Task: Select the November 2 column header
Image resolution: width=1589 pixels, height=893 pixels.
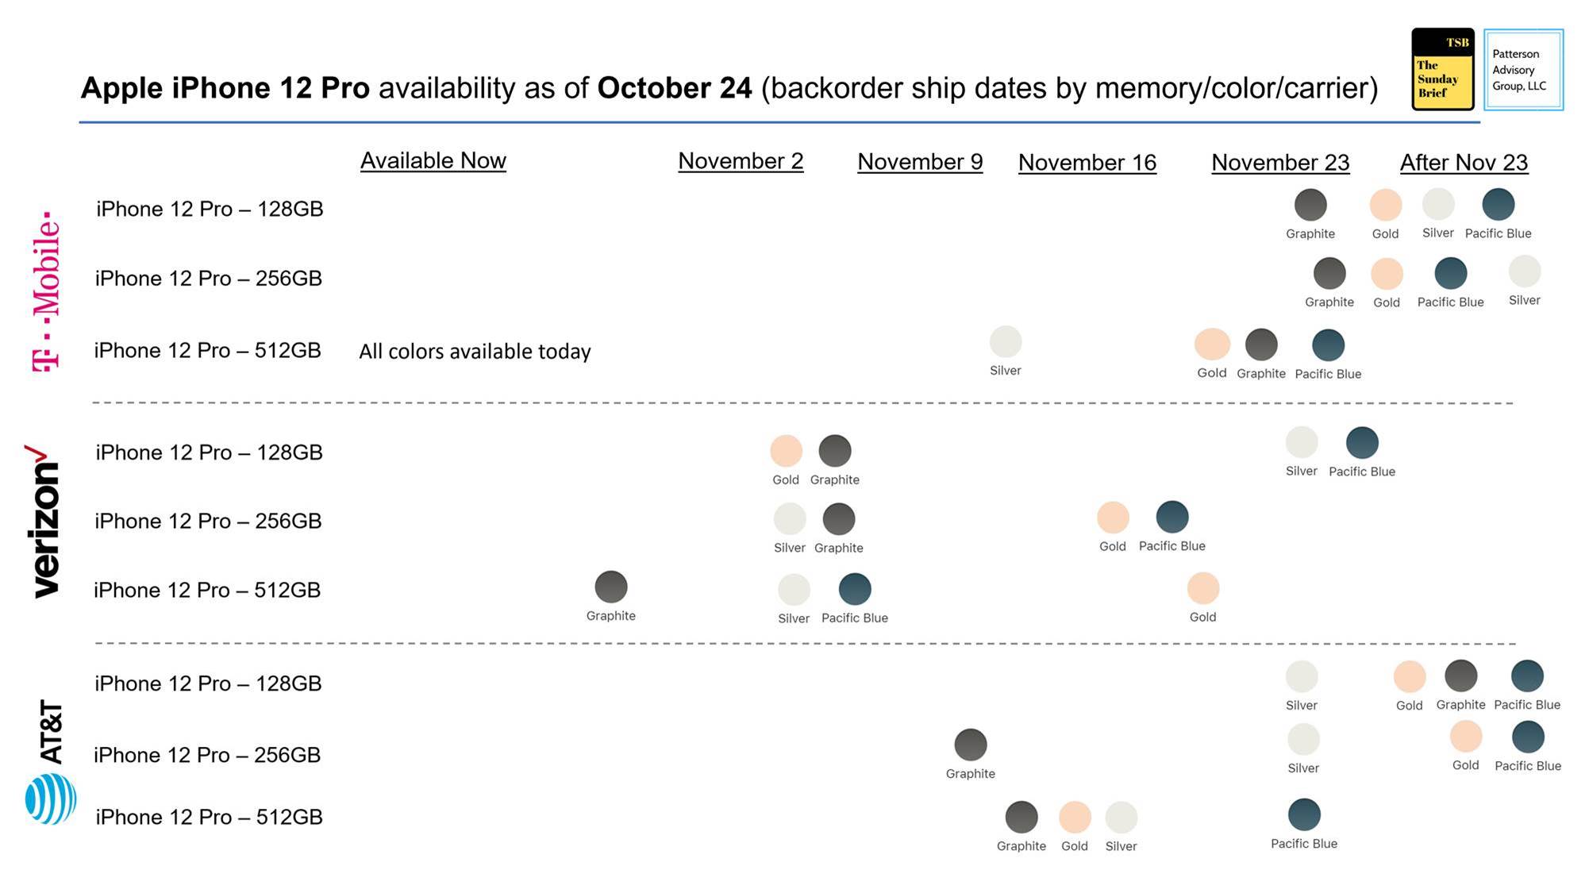Action: pyautogui.click(x=741, y=161)
